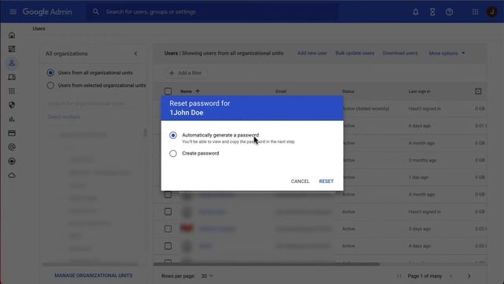Click the Email column header
The height and width of the screenshot is (284, 504).
280,92
